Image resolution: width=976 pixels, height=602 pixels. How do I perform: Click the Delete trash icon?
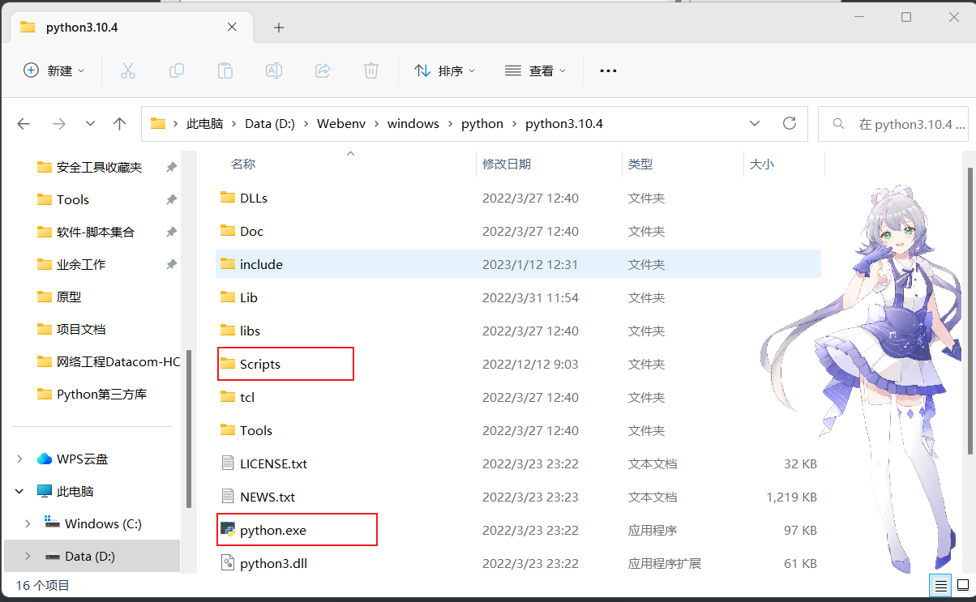coord(371,70)
